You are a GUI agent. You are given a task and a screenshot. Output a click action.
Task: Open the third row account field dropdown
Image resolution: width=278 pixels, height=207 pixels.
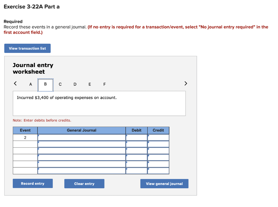point(81,151)
